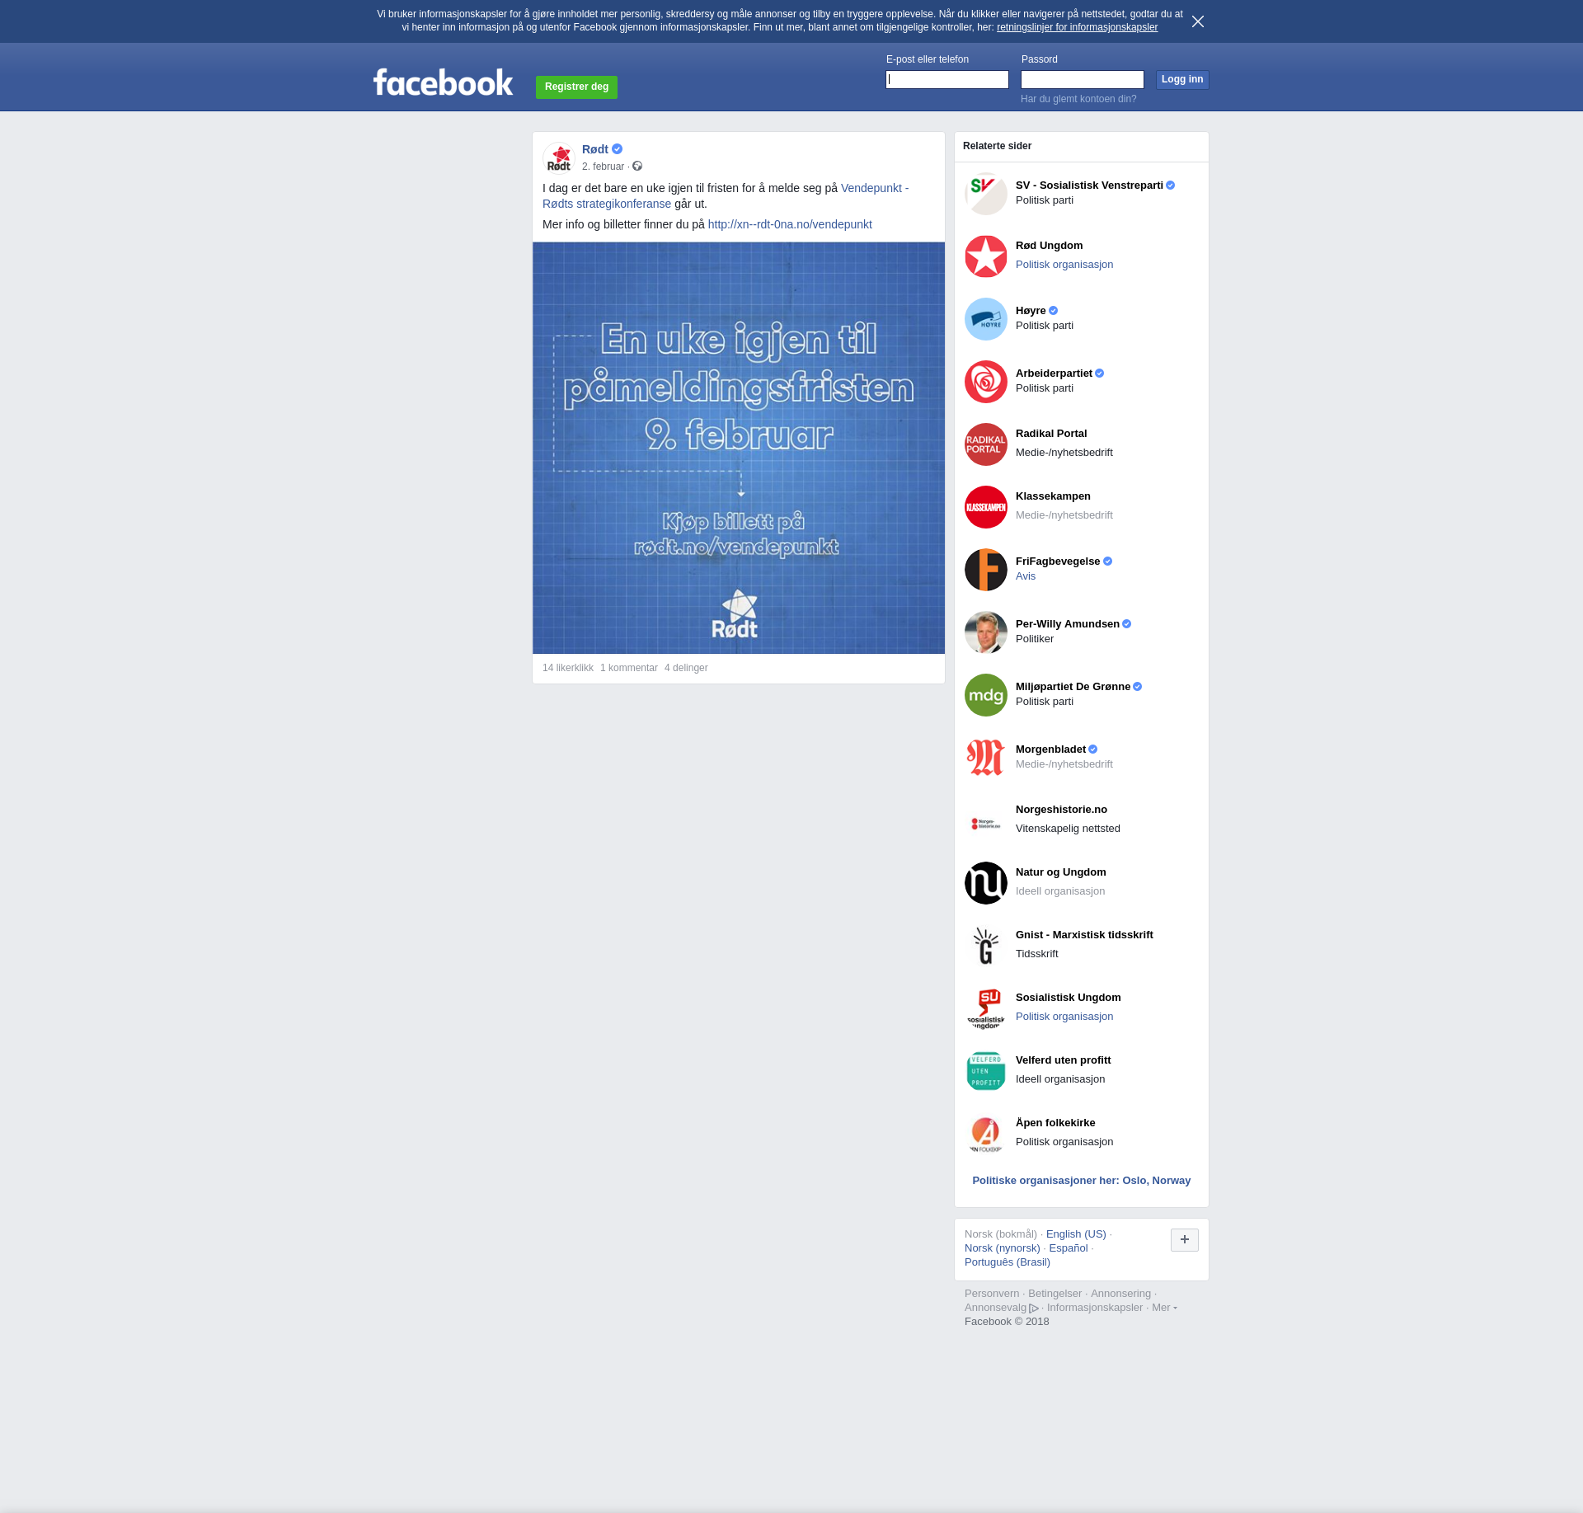1583x1513 pixels.
Task: Click the public globe privacy icon
Action: [x=637, y=167]
